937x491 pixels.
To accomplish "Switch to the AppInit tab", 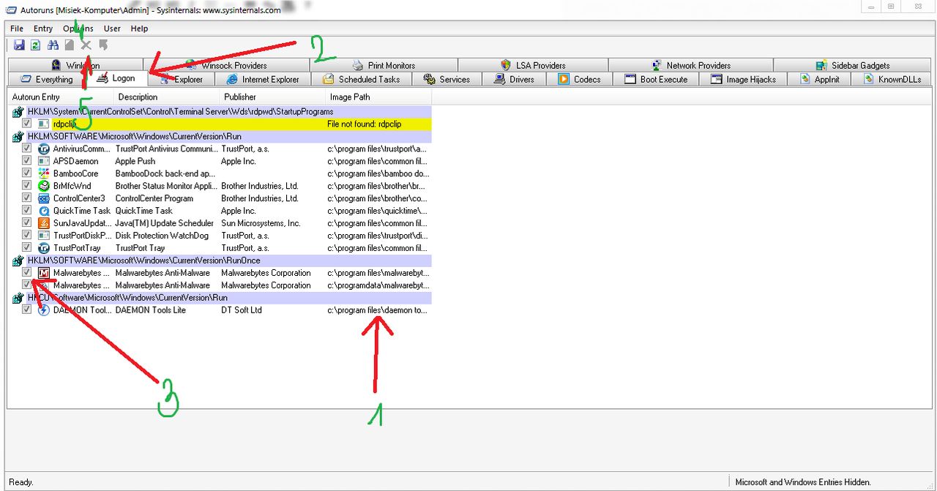I will [x=820, y=79].
